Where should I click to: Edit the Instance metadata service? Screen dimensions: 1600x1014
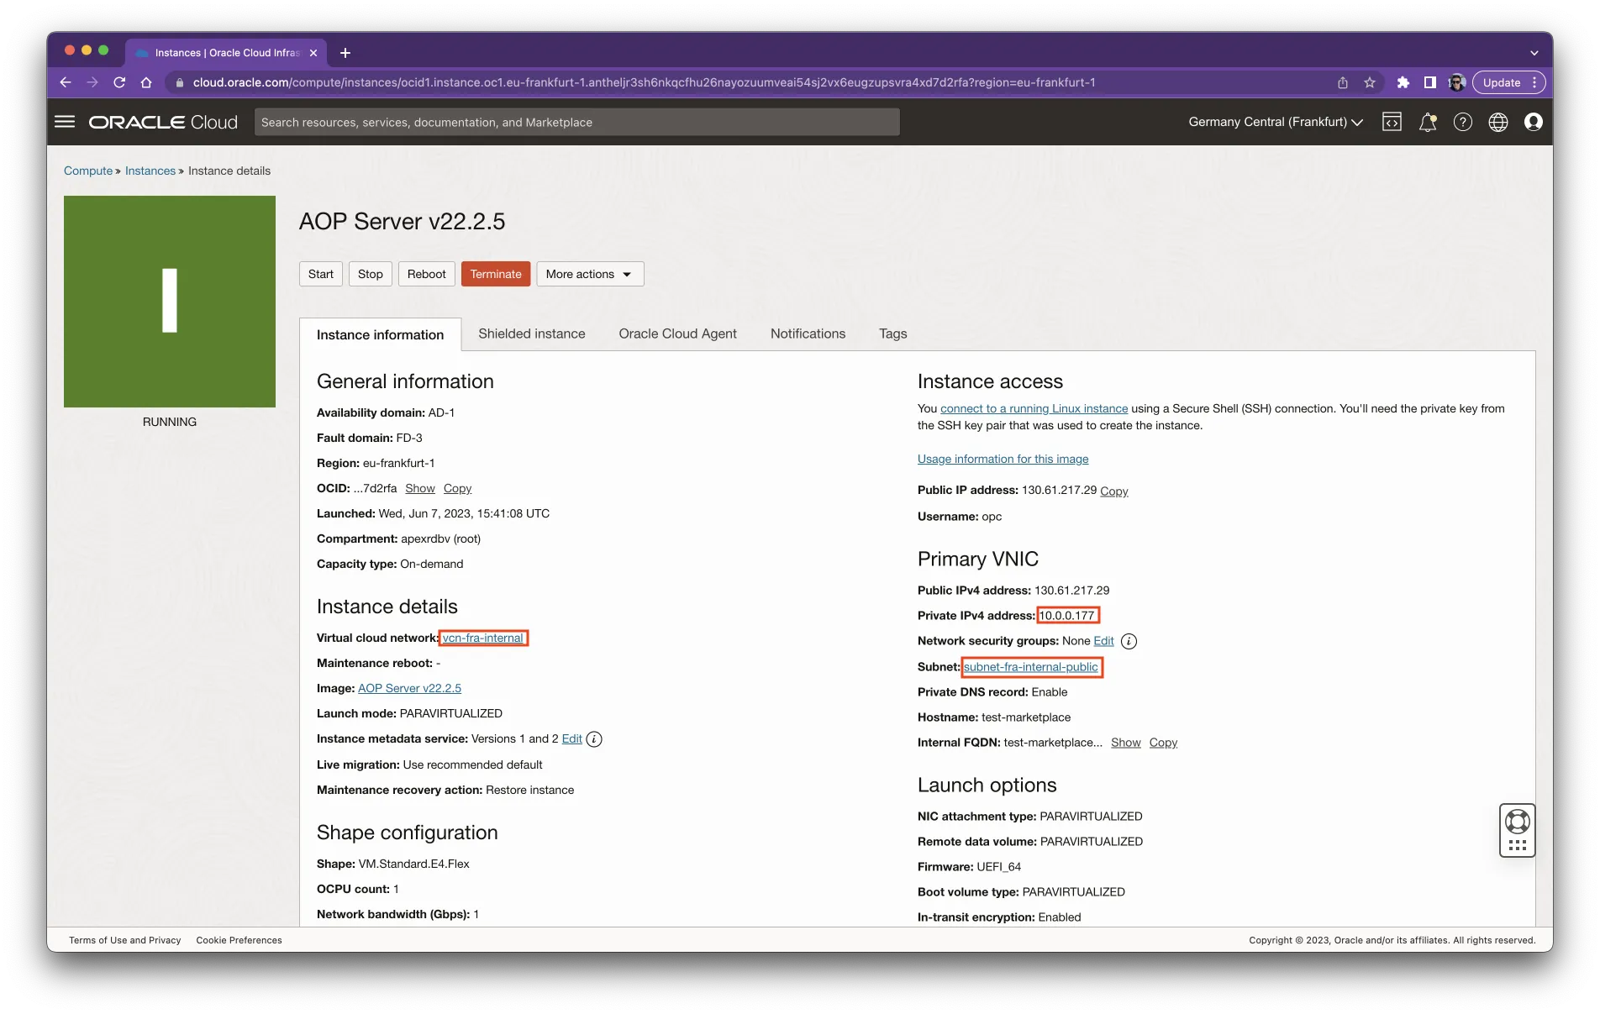[x=572, y=738]
